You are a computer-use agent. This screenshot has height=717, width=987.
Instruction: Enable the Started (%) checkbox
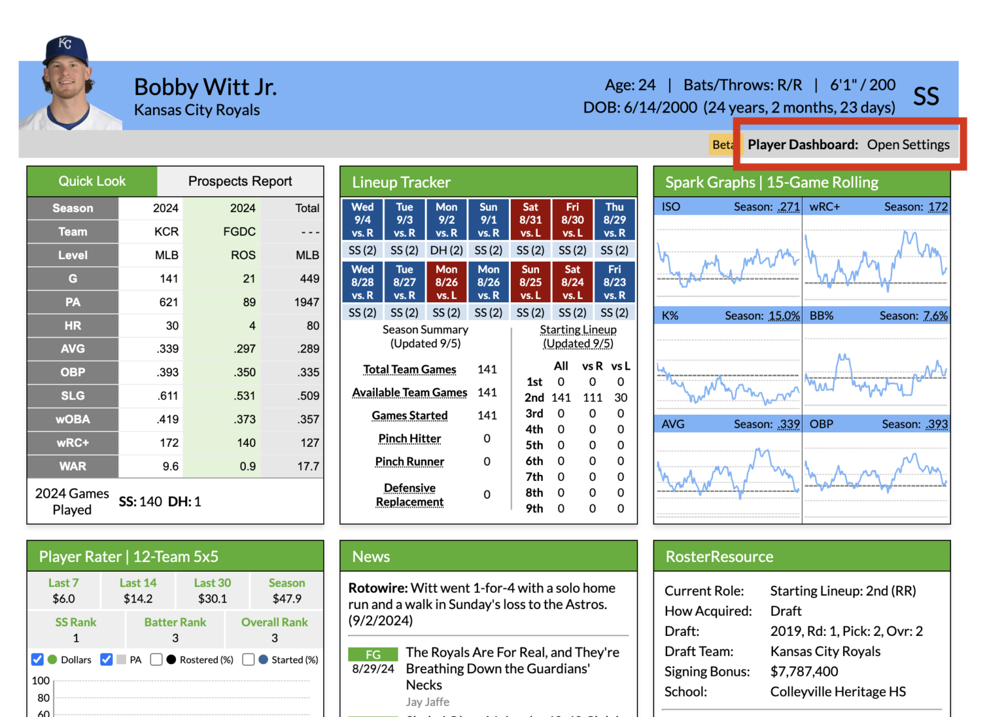pos(249,659)
